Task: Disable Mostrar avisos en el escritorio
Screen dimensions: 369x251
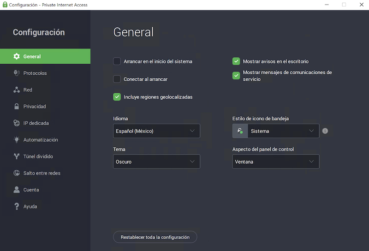Action: (x=236, y=61)
